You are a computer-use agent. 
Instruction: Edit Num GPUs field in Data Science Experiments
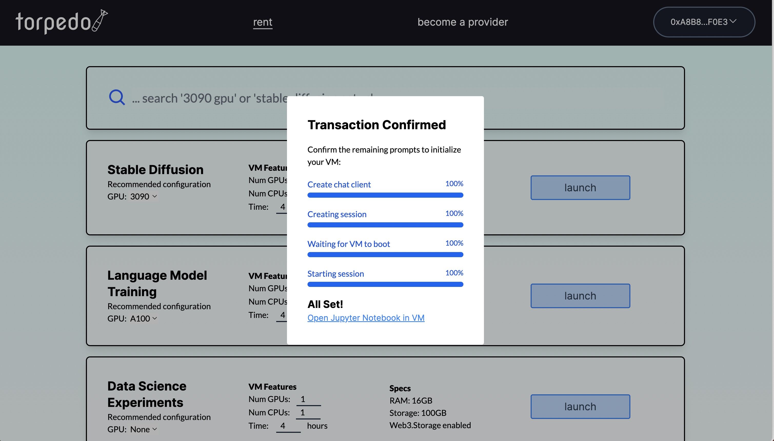(308, 399)
